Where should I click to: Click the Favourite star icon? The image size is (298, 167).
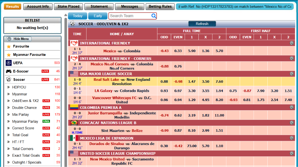(9, 47)
